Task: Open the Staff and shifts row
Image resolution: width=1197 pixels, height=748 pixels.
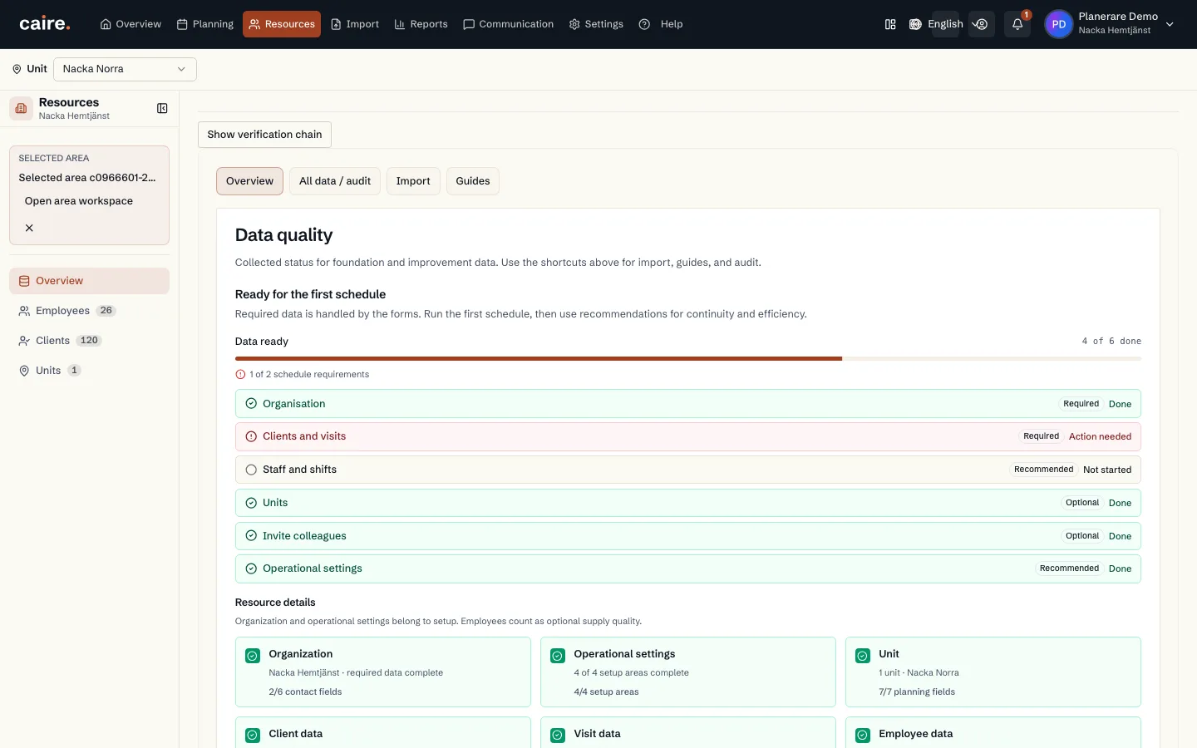Action: [688, 470]
